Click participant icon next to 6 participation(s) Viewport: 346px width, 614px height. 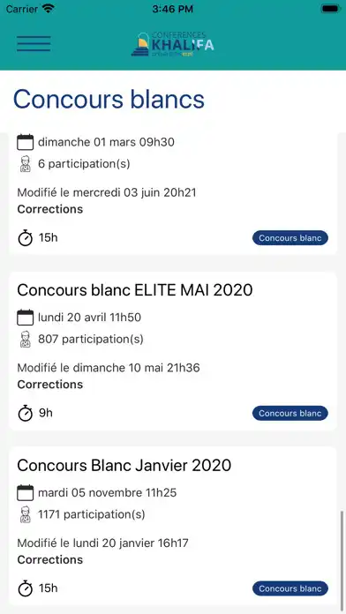25,164
